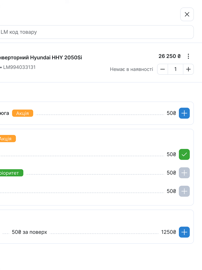Click the 1250₴ price text
202x270 pixels.
pos(168,232)
